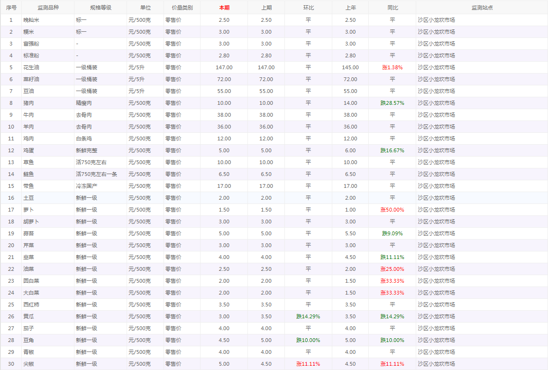
Task: Click the 涨1.38% value in 花生油 row
Action: click(392, 67)
